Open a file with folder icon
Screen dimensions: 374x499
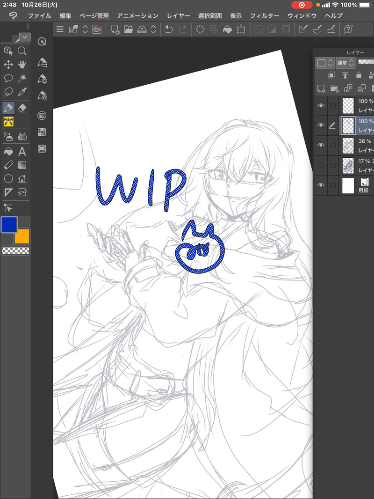[x=129, y=29]
